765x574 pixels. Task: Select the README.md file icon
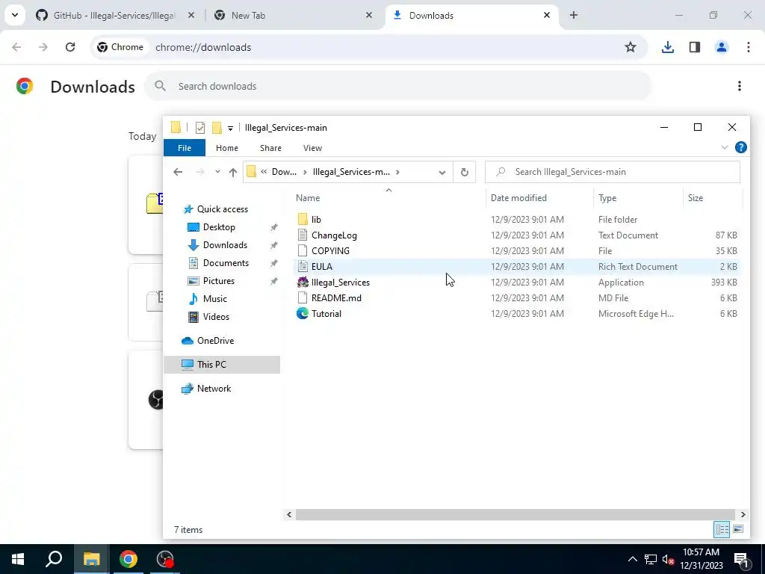[x=303, y=297]
